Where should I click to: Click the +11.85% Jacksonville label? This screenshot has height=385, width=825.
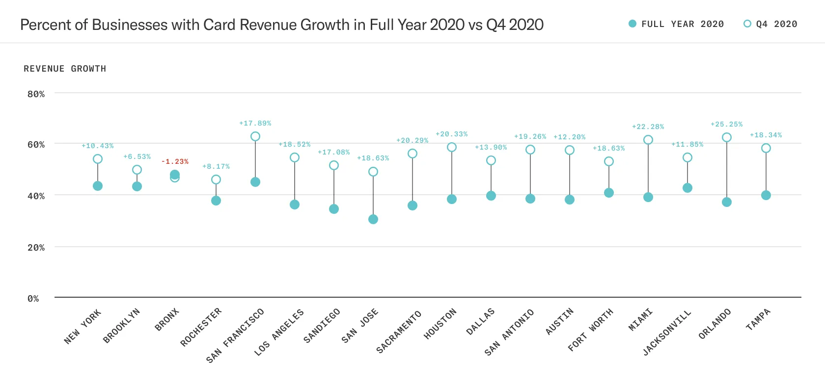tap(687, 144)
